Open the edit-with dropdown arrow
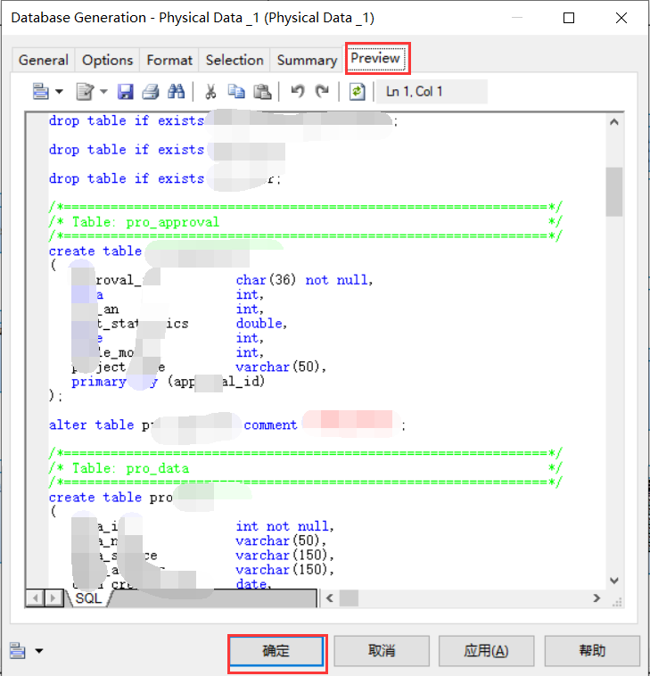Screen dimensions: 650x676 click(x=103, y=91)
